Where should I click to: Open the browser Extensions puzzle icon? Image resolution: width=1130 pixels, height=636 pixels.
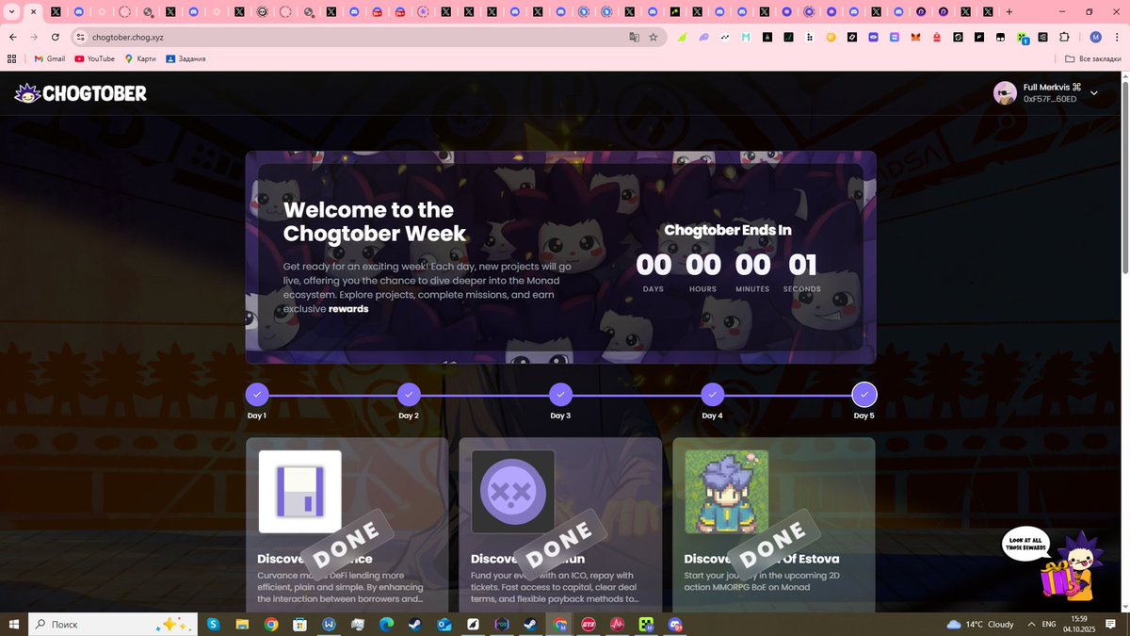click(x=1064, y=37)
